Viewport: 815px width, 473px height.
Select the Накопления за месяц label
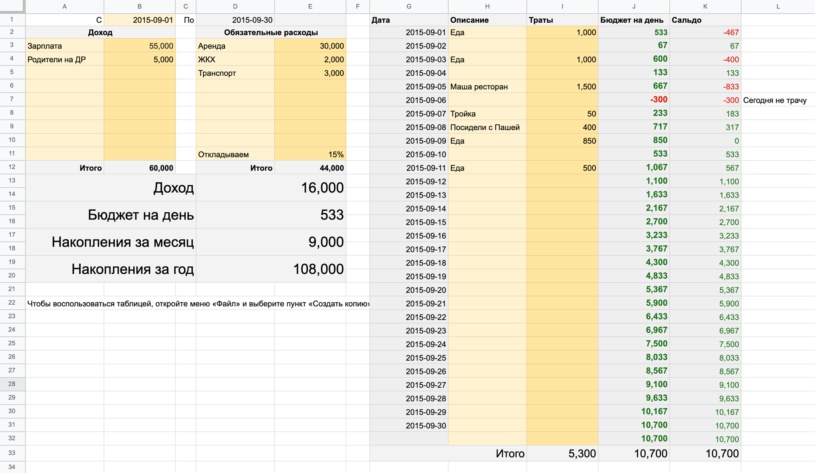click(111, 242)
